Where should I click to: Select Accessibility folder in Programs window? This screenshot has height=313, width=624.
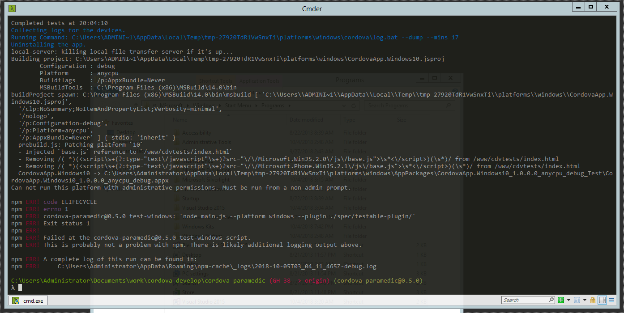click(197, 133)
